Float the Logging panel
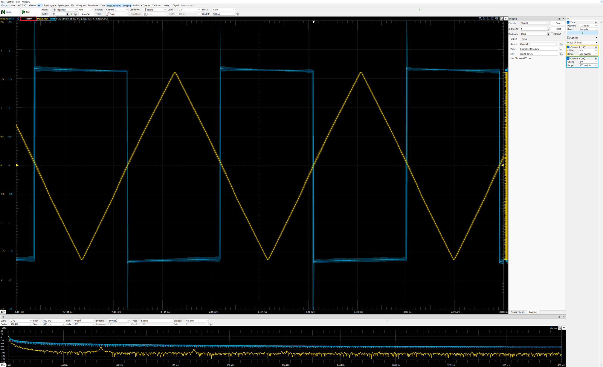 point(559,19)
